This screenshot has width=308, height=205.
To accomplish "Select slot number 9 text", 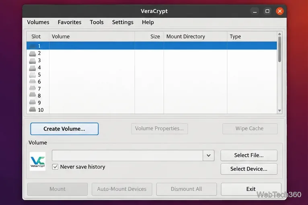I will (x=39, y=103).
